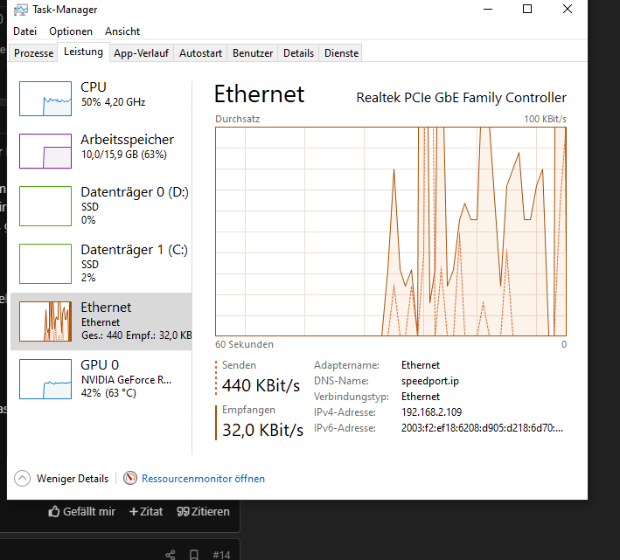Go to the Benutzer tab
620x560 pixels.
[253, 53]
